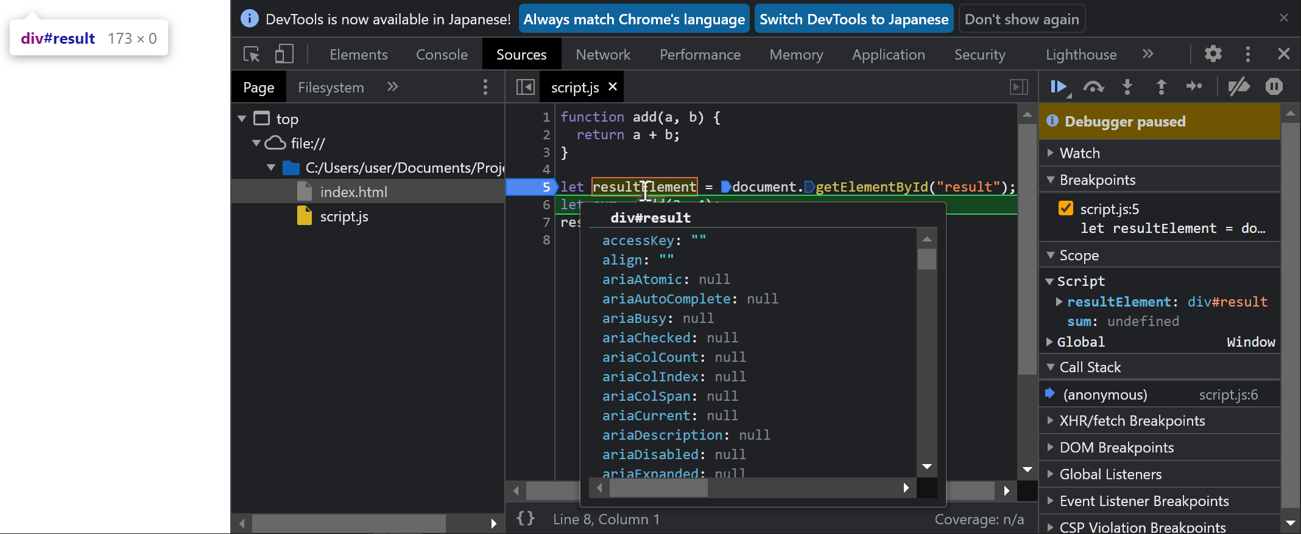This screenshot has height=534, width=1301.
Task: Toggle pause on exceptions
Action: tap(1274, 87)
